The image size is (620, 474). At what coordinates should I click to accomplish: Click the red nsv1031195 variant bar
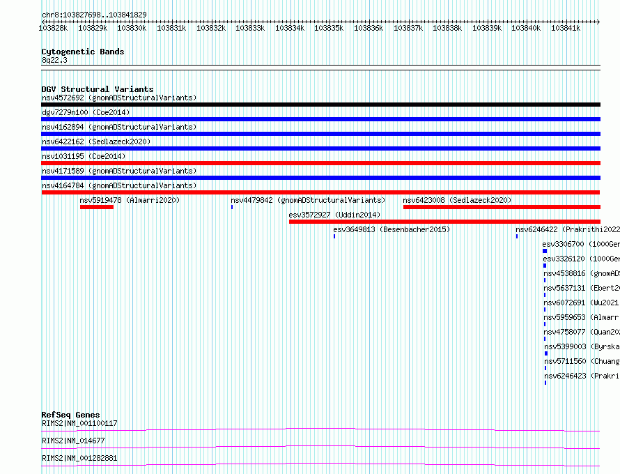click(320, 163)
